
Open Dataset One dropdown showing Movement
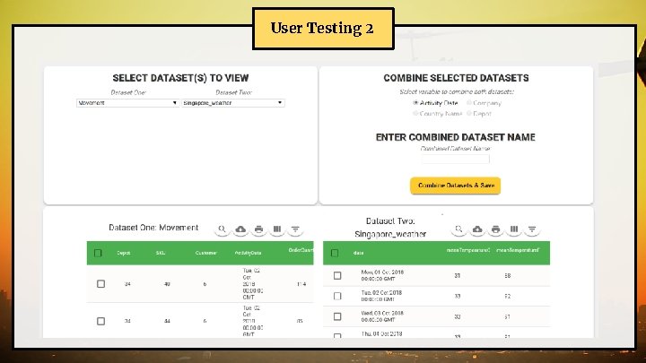127,103
